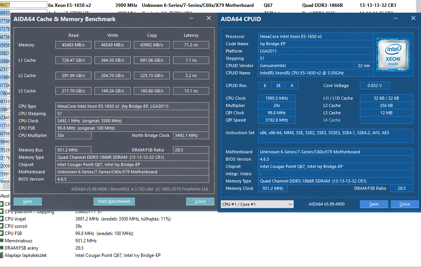Viewport: 421px width, 268px height.
Task: Save the AIDA64 CPUID report
Action: tap(374, 204)
